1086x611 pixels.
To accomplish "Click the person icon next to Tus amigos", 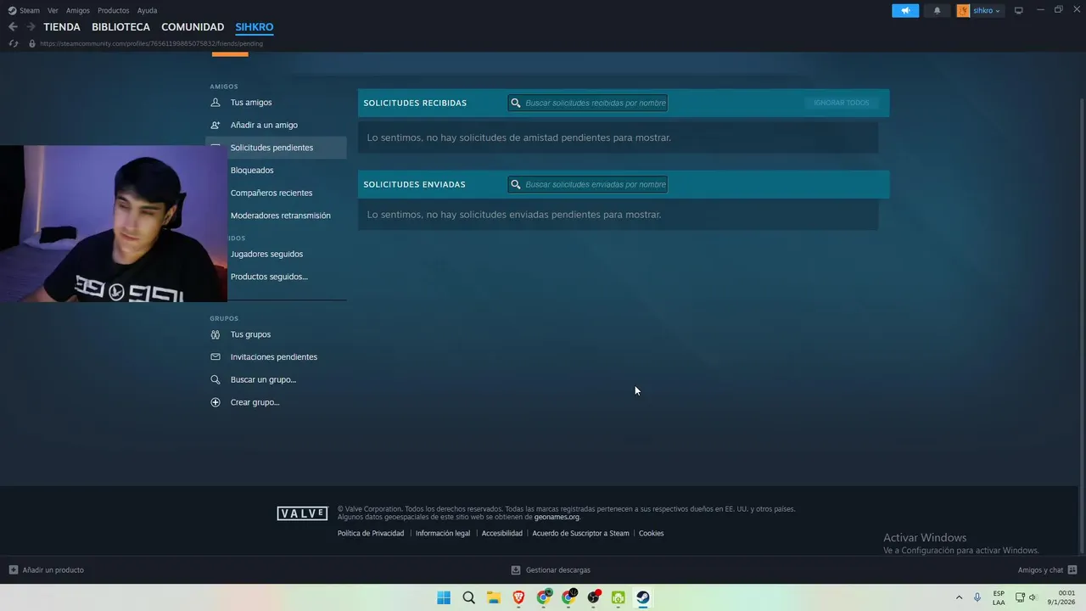I will pyautogui.click(x=216, y=103).
